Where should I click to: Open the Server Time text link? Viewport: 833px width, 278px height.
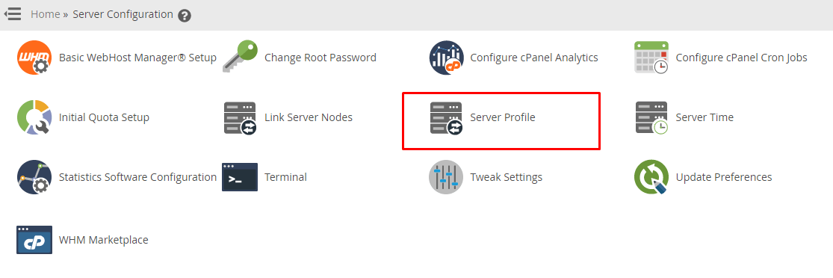click(705, 117)
